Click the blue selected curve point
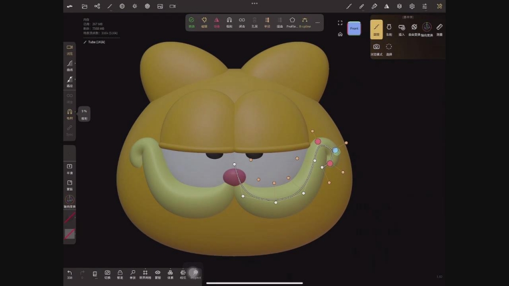Viewport: 509px width, 286px height. pyautogui.click(x=336, y=150)
